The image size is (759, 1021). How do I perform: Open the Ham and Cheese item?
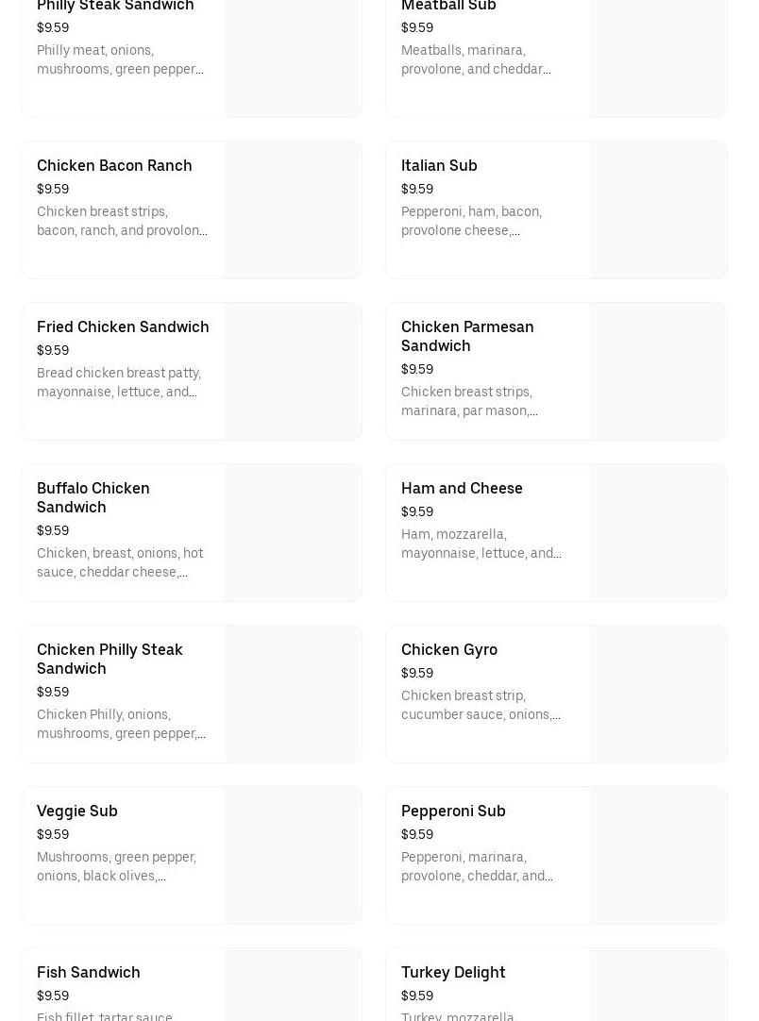[x=556, y=532]
